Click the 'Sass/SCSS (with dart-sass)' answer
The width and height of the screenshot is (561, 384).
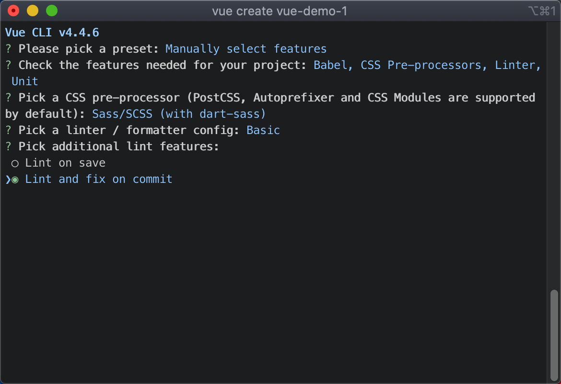pos(179,114)
